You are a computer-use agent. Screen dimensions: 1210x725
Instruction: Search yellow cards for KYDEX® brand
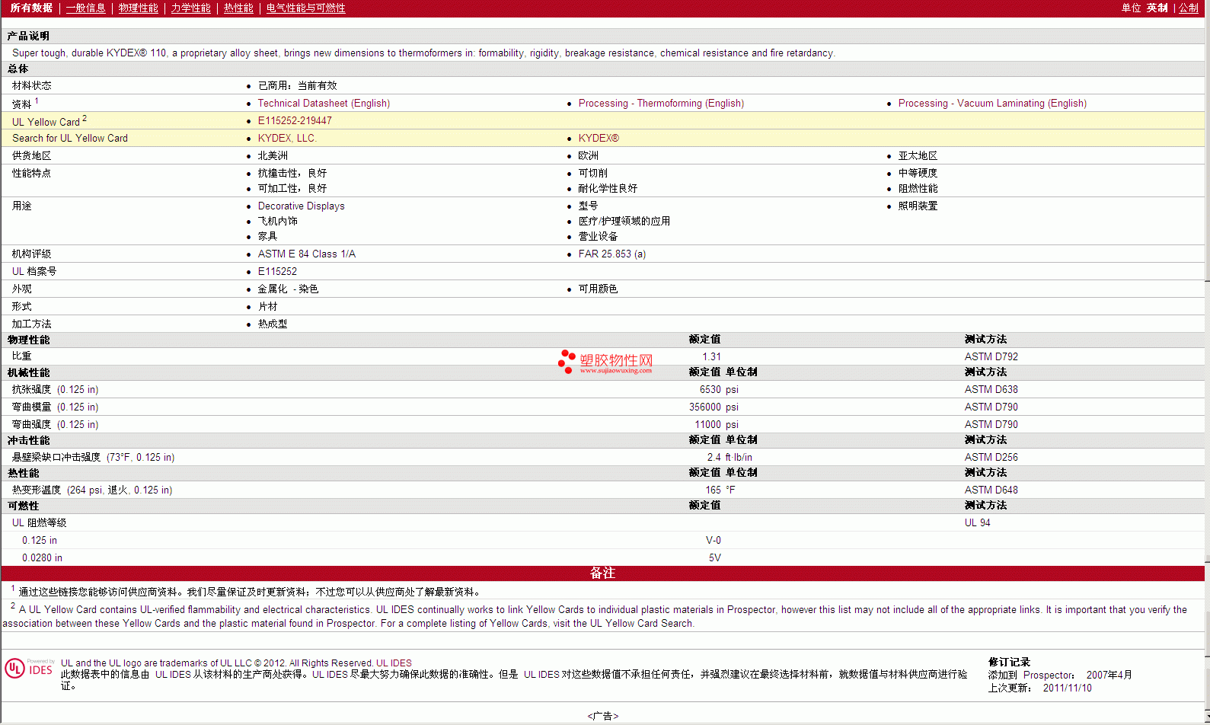click(599, 138)
